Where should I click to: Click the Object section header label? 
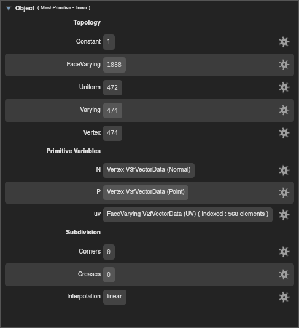25,8
